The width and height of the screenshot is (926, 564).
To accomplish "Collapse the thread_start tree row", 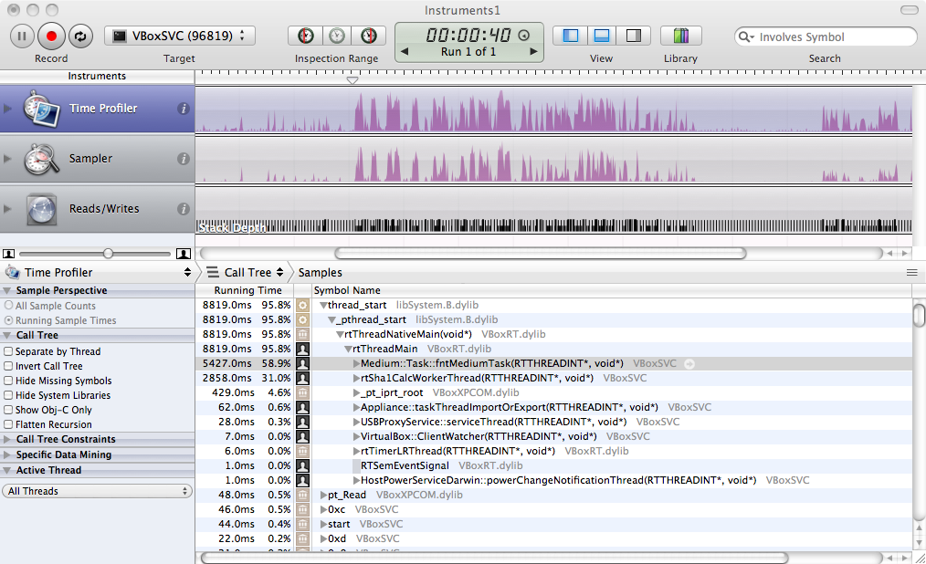I will (323, 306).
